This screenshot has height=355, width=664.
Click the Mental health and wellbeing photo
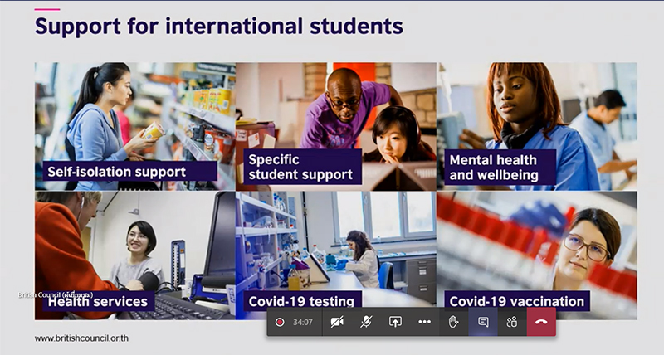point(537,126)
